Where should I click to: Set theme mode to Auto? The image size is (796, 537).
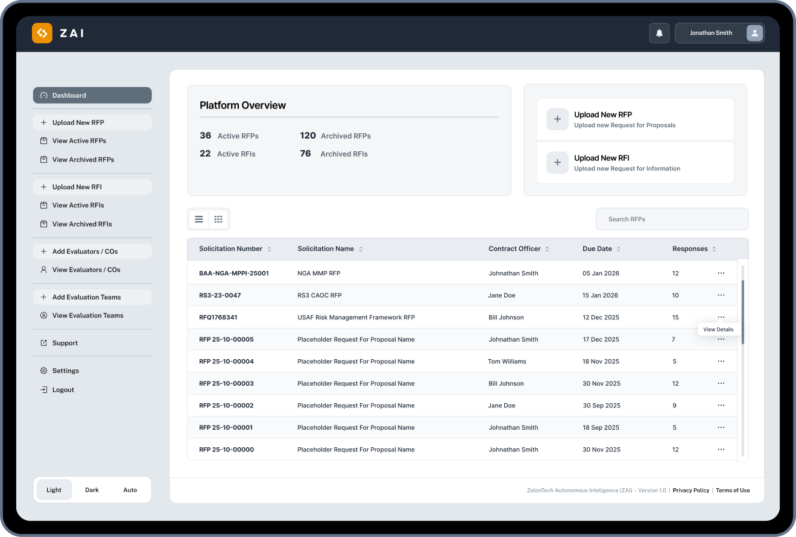[130, 490]
